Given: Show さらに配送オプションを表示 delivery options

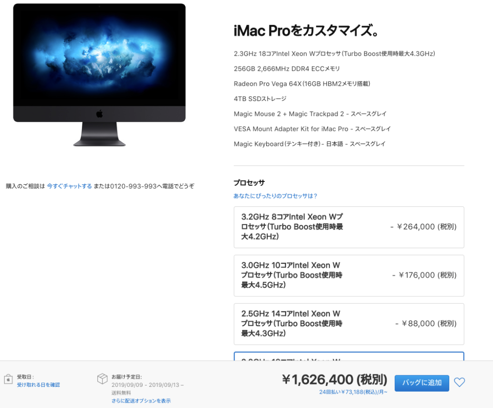Looking at the screenshot, I should [x=141, y=401].
